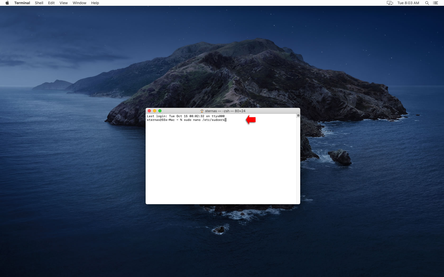This screenshot has height=277, width=444.
Task: Click the window title "sternas — -zsh — 80×24"
Action: point(225,111)
